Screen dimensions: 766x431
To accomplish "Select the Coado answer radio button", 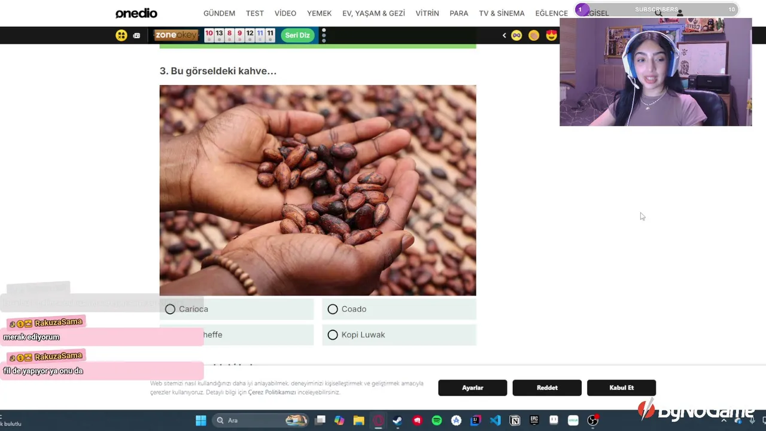I will [333, 309].
